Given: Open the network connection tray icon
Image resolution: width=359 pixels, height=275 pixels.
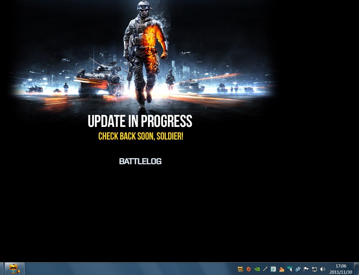Looking at the screenshot, I should pyautogui.click(x=314, y=269).
